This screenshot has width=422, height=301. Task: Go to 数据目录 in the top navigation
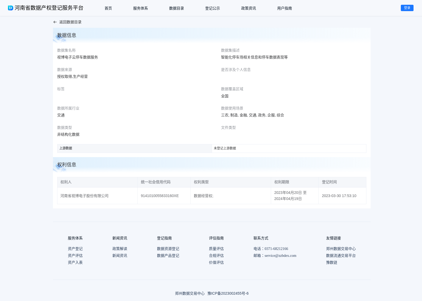click(x=177, y=8)
